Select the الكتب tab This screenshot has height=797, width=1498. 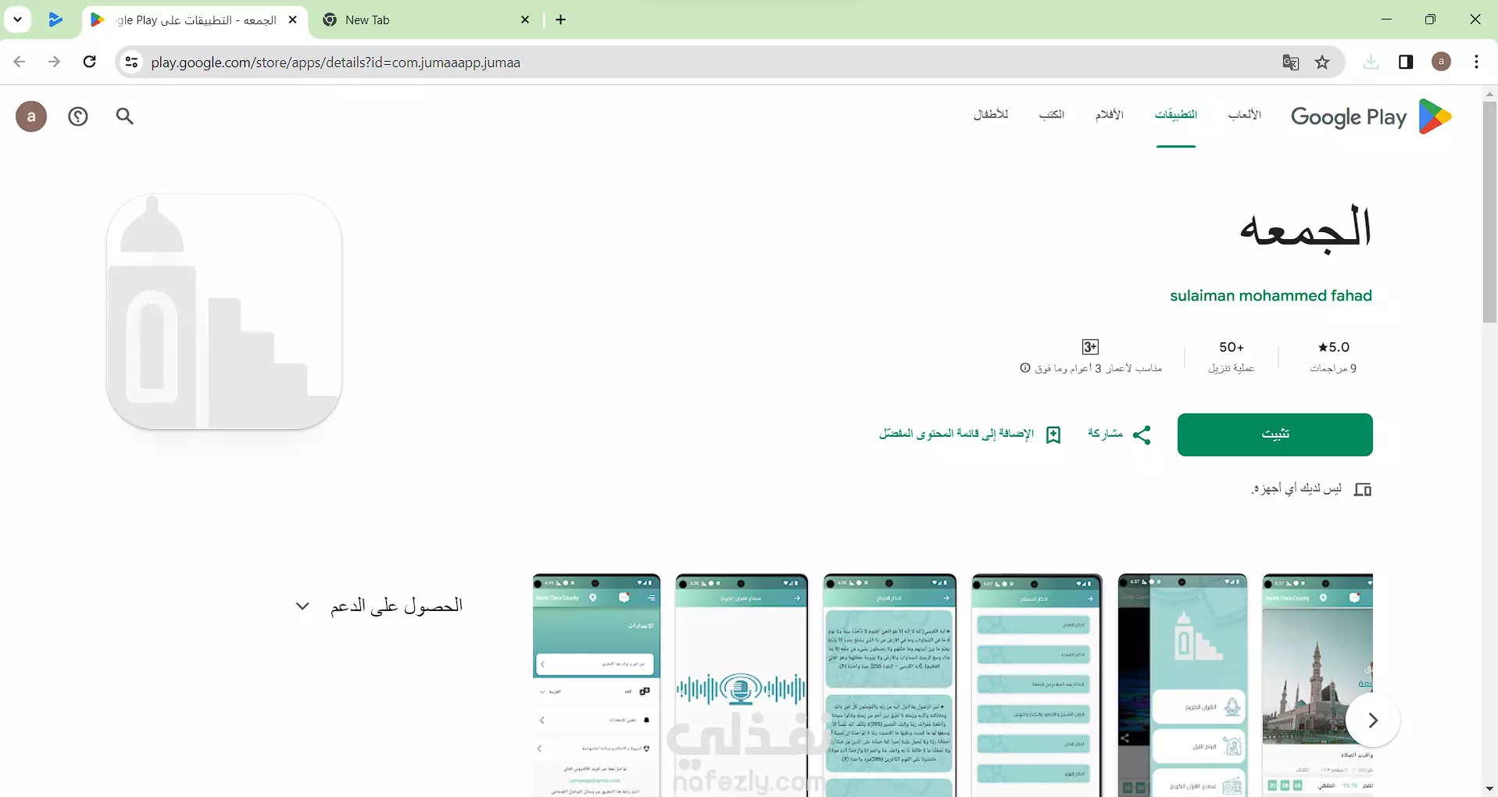[x=1052, y=115]
